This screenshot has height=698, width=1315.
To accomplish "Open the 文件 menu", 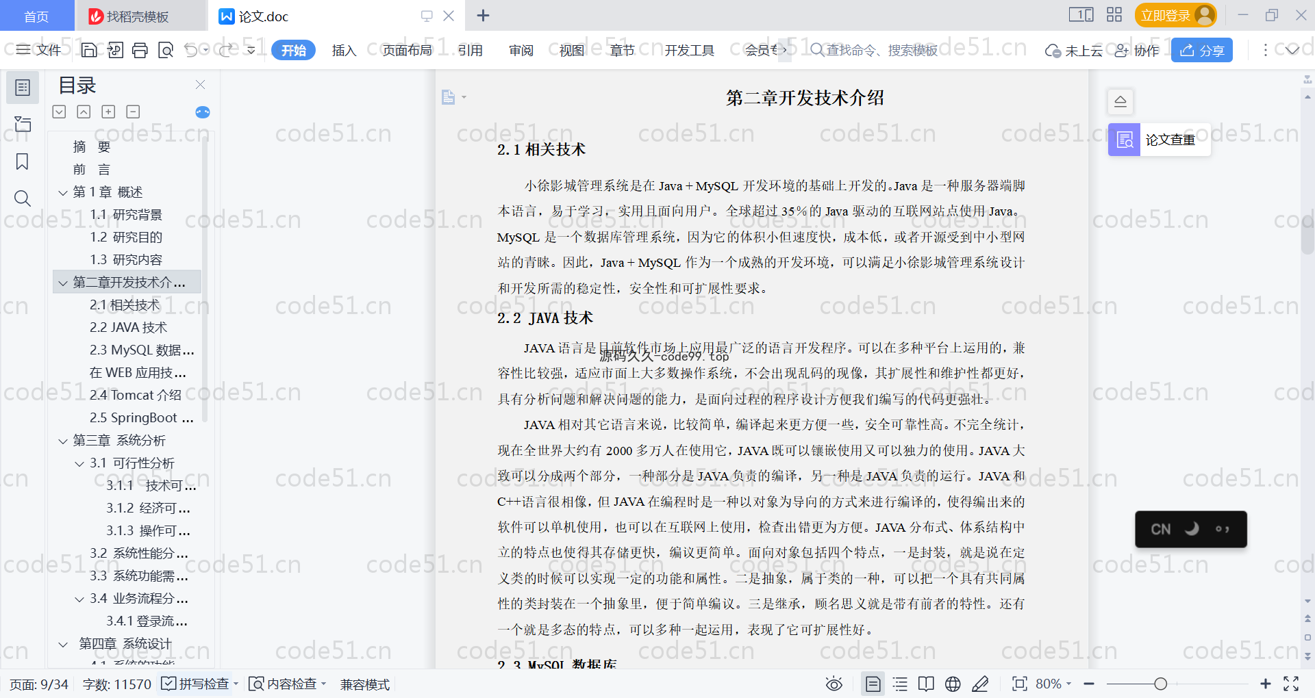I will tap(39, 50).
